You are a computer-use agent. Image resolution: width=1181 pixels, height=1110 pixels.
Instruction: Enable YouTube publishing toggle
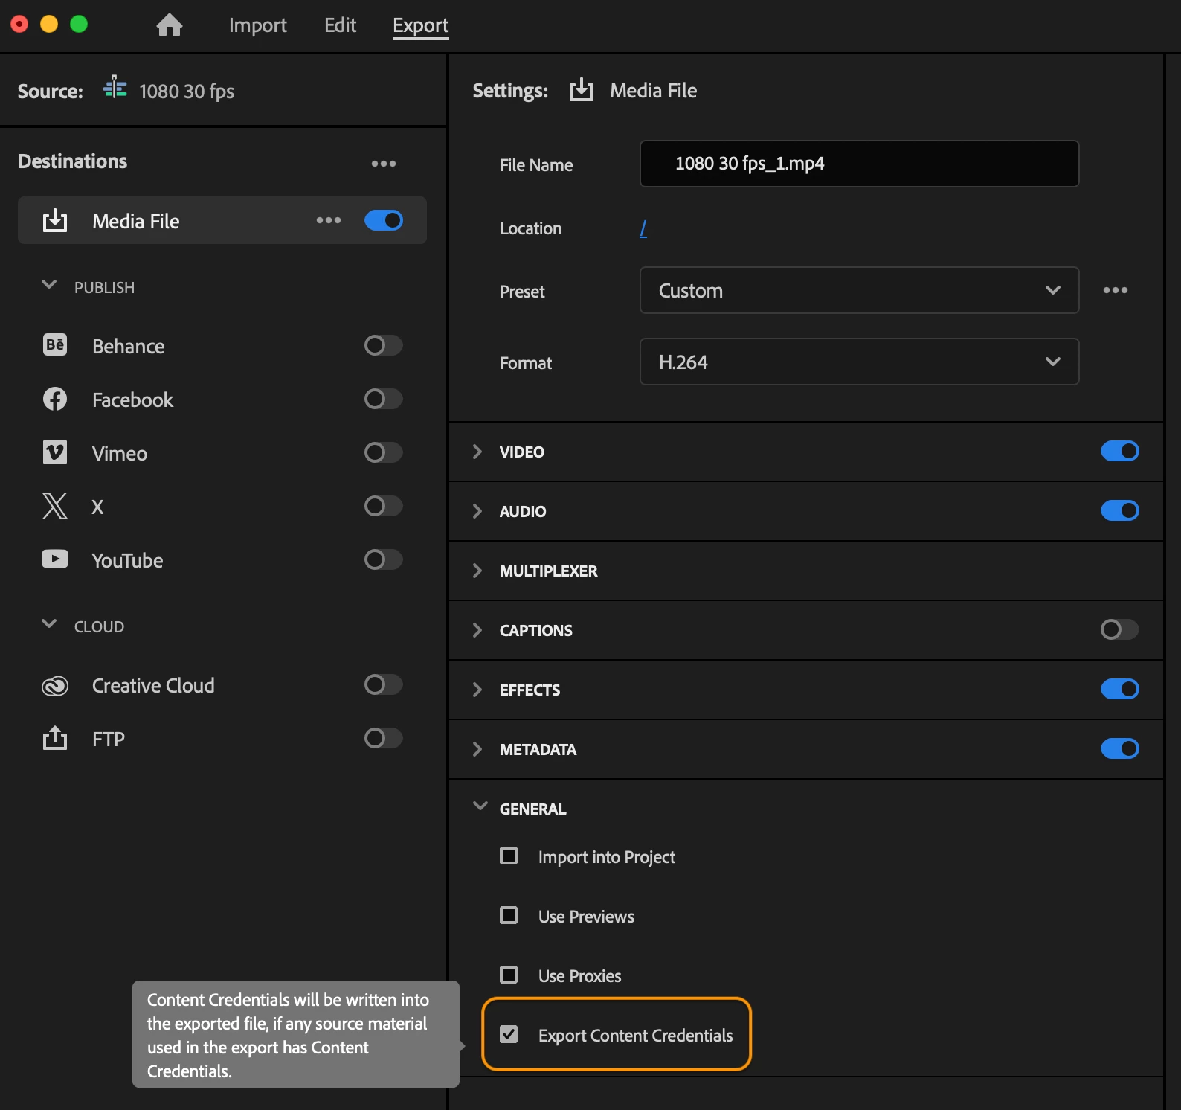pos(384,559)
